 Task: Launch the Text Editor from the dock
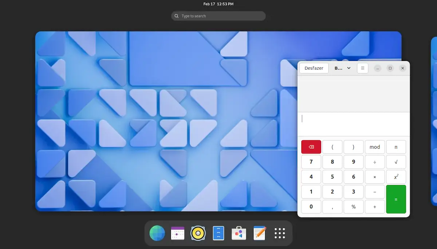[259, 233]
